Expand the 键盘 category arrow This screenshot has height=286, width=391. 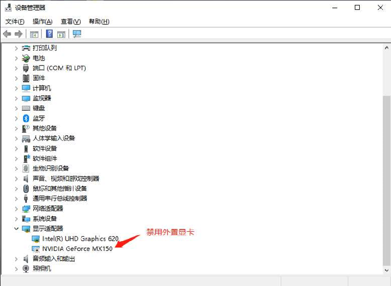coord(16,108)
